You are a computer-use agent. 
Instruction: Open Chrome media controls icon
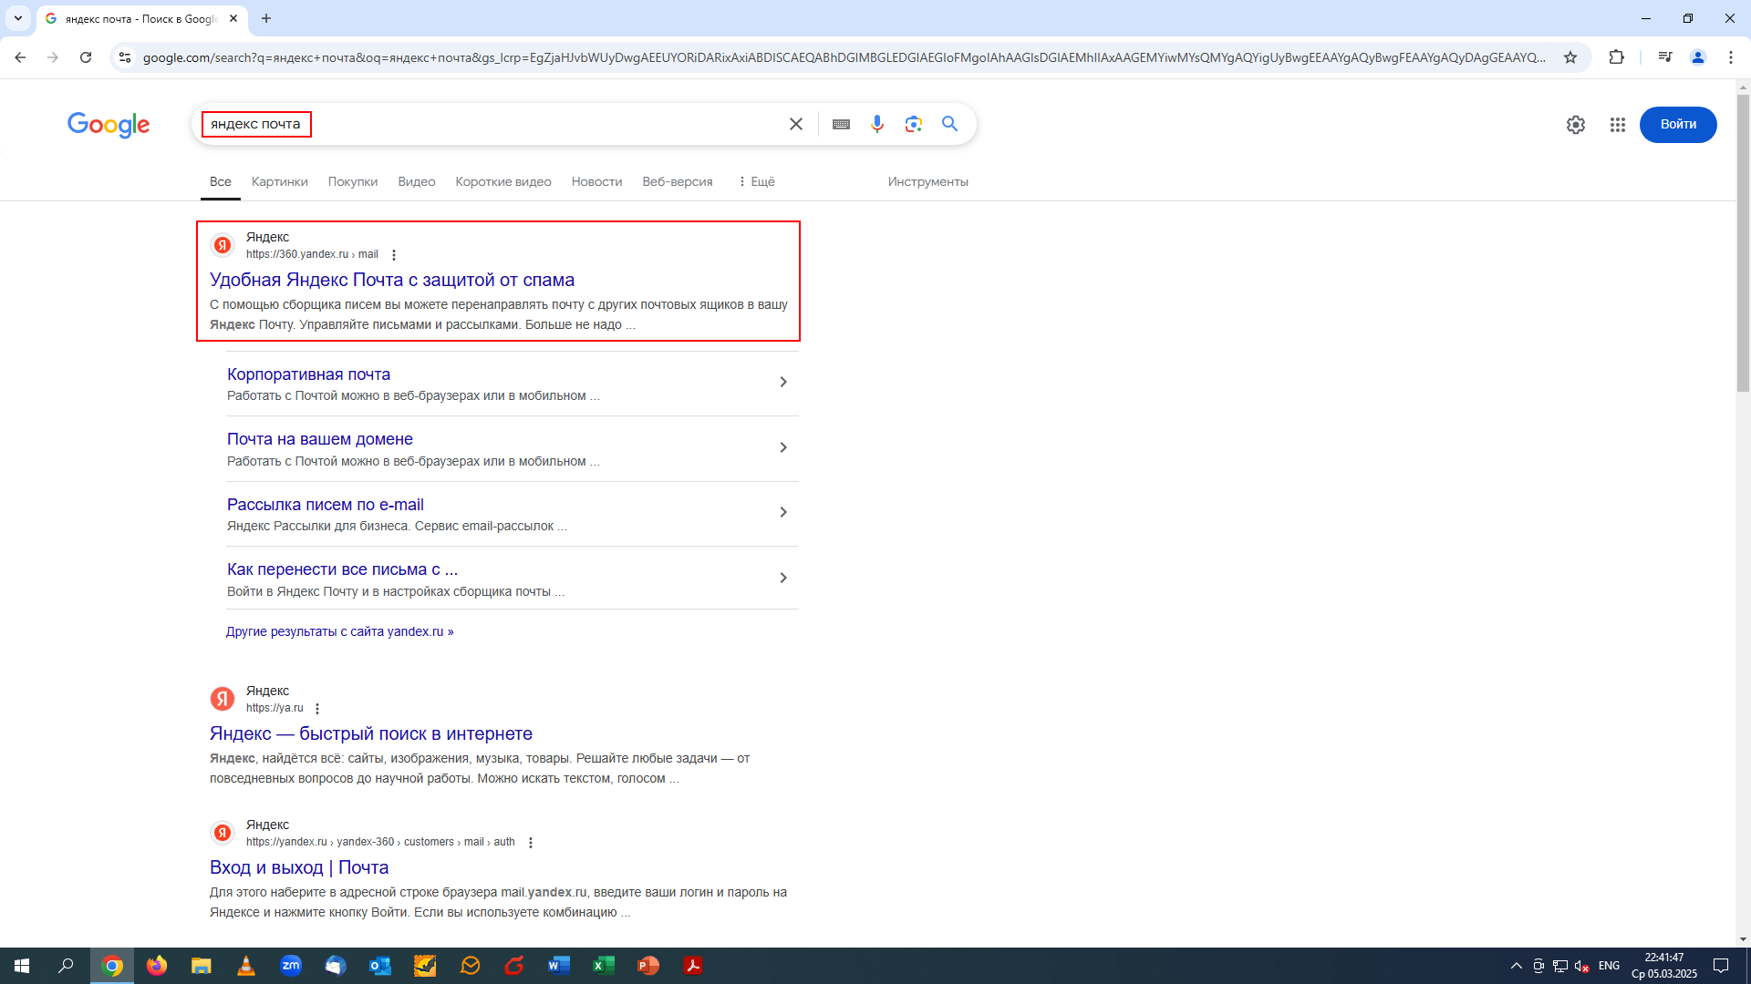tap(1665, 57)
